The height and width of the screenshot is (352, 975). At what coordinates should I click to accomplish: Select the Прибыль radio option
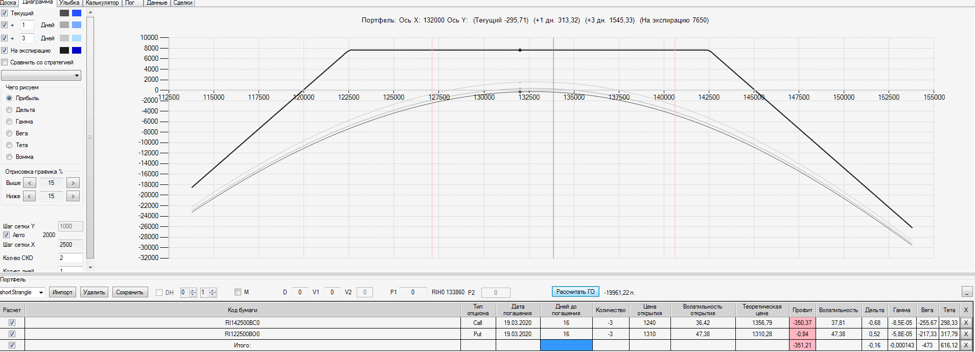pyautogui.click(x=9, y=98)
